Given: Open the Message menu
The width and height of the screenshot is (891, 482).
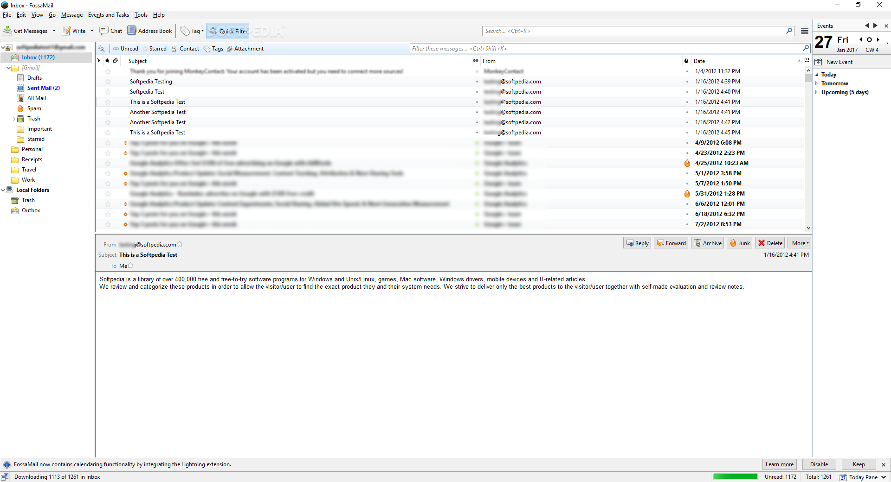Looking at the screenshot, I should tap(72, 15).
